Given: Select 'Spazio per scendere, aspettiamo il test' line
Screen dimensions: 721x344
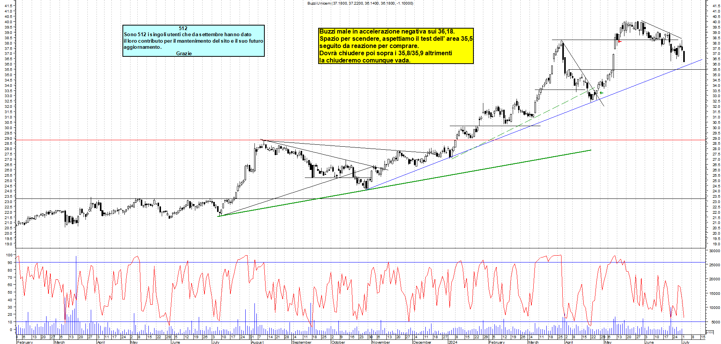Looking at the screenshot, I should pos(396,39).
